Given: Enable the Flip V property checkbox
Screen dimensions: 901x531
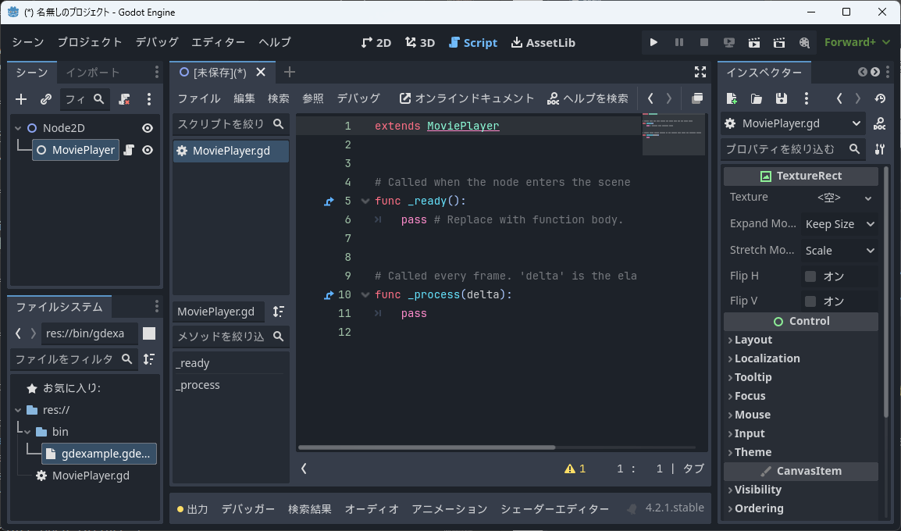Looking at the screenshot, I should tap(810, 301).
